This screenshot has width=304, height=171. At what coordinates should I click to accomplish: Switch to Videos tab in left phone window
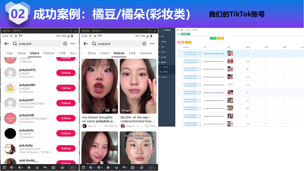click(x=49, y=53)
